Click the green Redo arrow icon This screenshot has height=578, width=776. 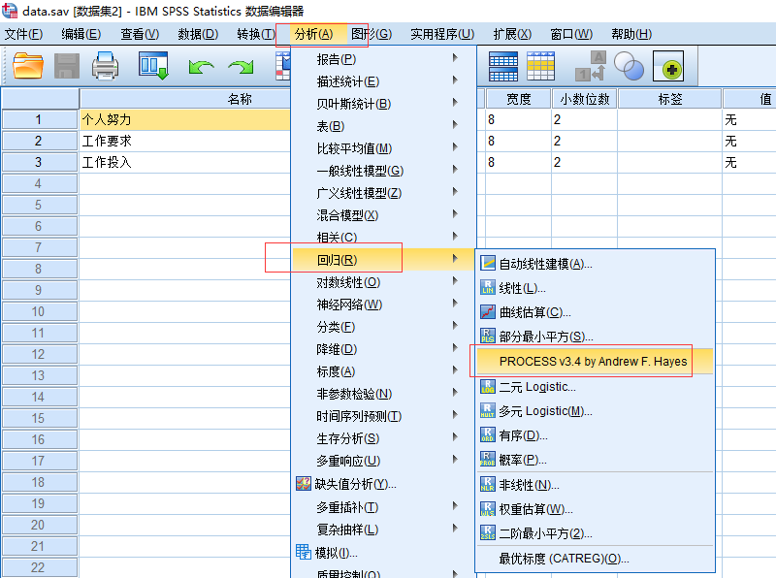click(x=241, y=67)
